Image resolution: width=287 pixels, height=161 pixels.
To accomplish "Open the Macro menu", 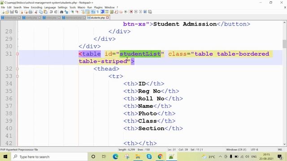I will click(x=81, y=7).
